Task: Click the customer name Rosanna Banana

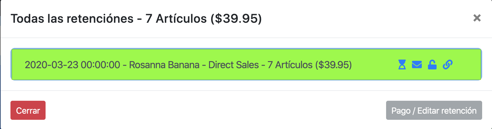Action: pyautogui.click(x=164, y=65)
